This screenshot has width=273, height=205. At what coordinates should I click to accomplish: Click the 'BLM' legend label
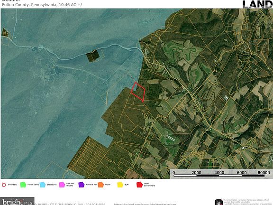coord(127,185)
